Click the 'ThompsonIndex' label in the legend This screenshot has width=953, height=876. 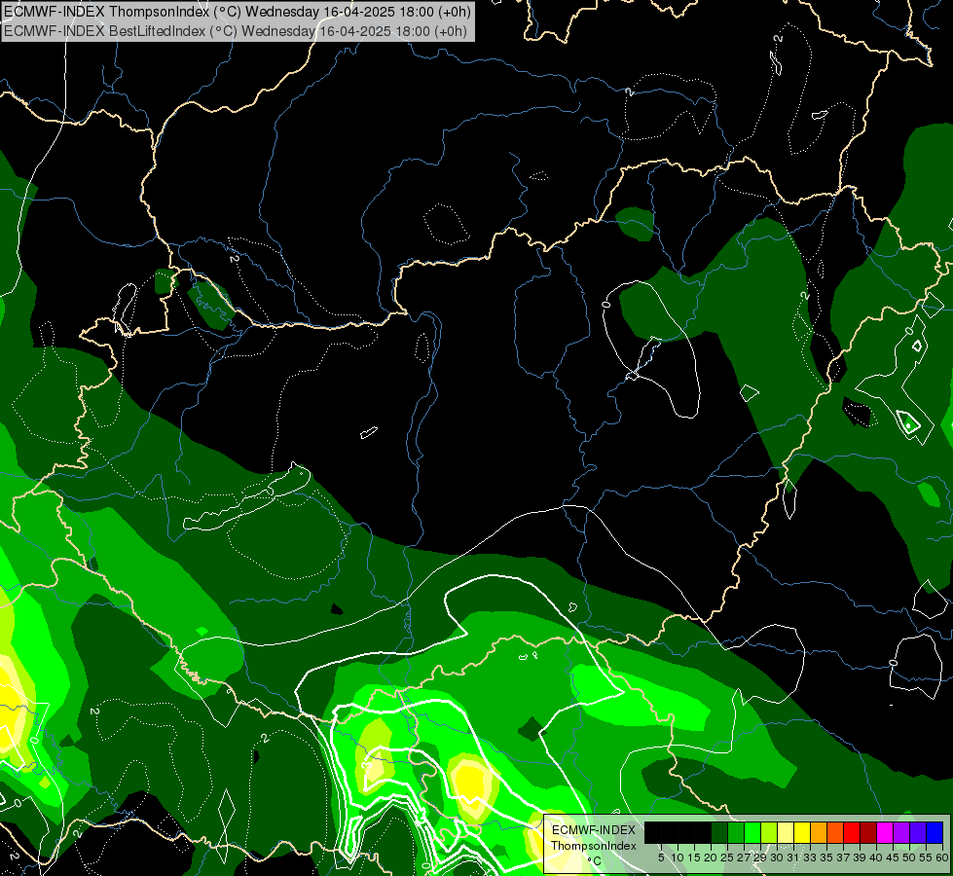pyautogui.click(x=593, y=846)
